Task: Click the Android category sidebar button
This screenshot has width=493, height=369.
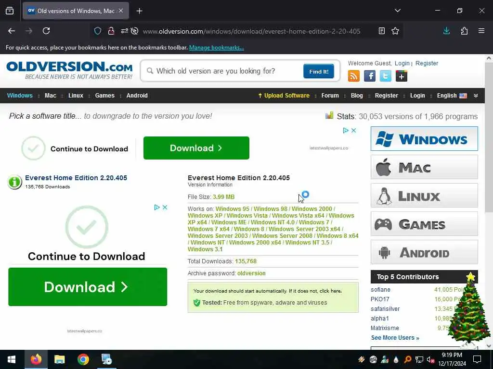Action: [424, 252]
